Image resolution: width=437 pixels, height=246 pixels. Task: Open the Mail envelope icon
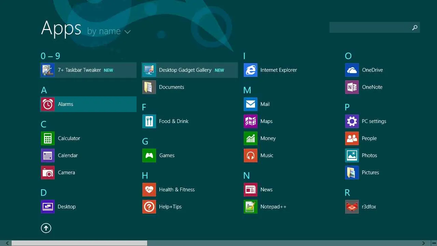point(251,104)
